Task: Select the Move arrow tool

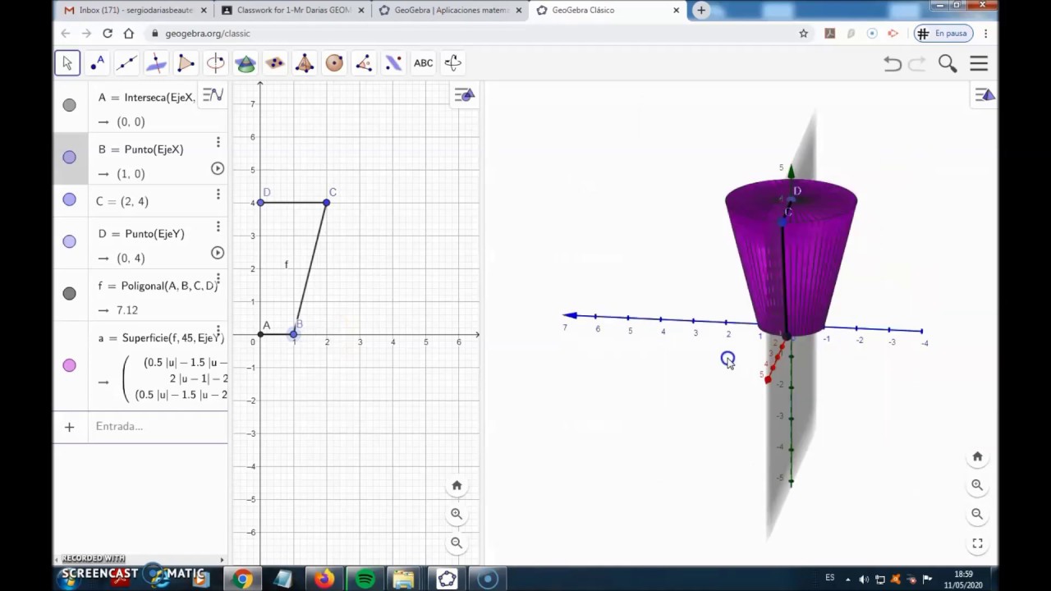Action: (x=67, y=63)
